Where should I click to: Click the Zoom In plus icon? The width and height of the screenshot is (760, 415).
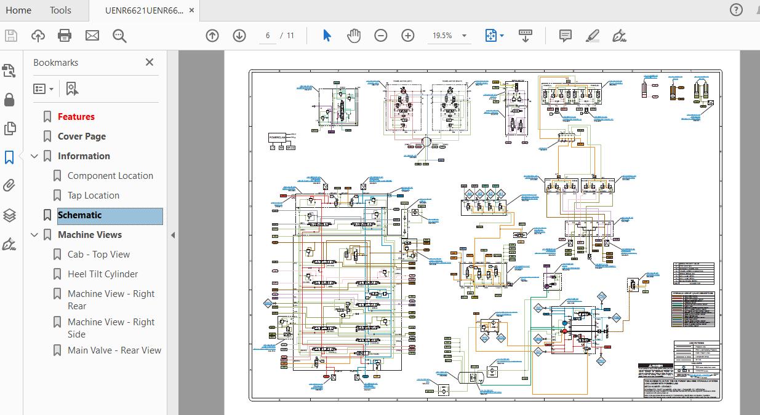408,36
